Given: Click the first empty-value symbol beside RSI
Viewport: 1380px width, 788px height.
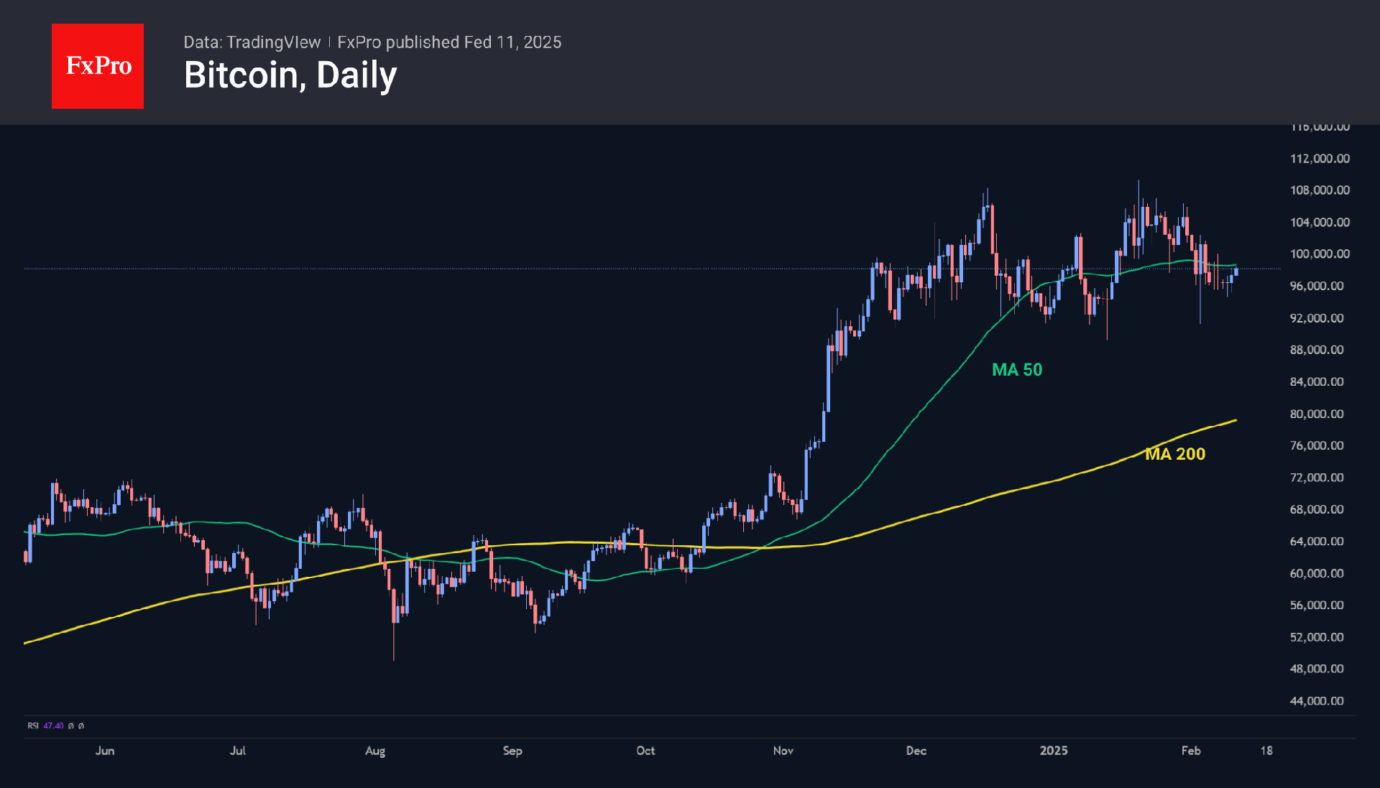Looking at the screenshot, I should pos(71,726).
